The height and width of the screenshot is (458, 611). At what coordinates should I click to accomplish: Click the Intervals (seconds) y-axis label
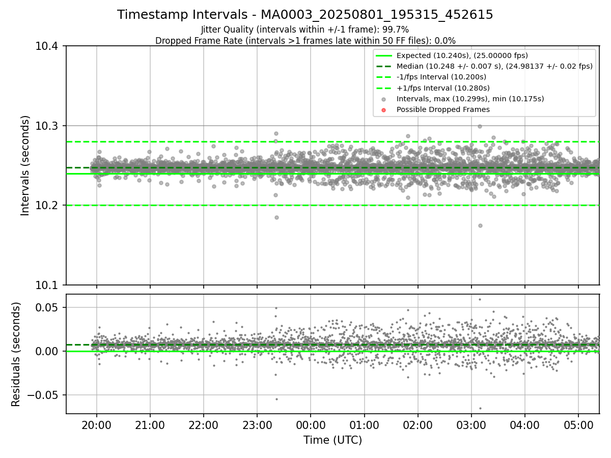pos(25,165)
